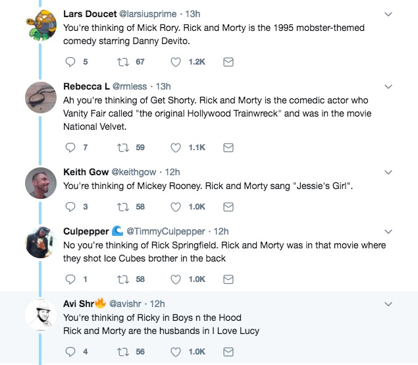The image size is (418, 365).
Task: Reply to Keith Gow's tweet
Action: click(72, 207)
